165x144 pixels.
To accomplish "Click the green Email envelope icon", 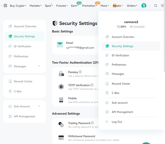I will pos(60,45).
